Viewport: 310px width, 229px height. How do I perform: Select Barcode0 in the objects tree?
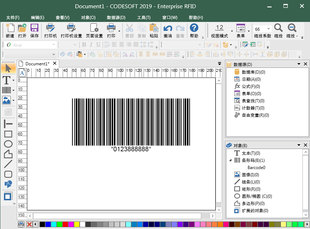pos(257,168)
